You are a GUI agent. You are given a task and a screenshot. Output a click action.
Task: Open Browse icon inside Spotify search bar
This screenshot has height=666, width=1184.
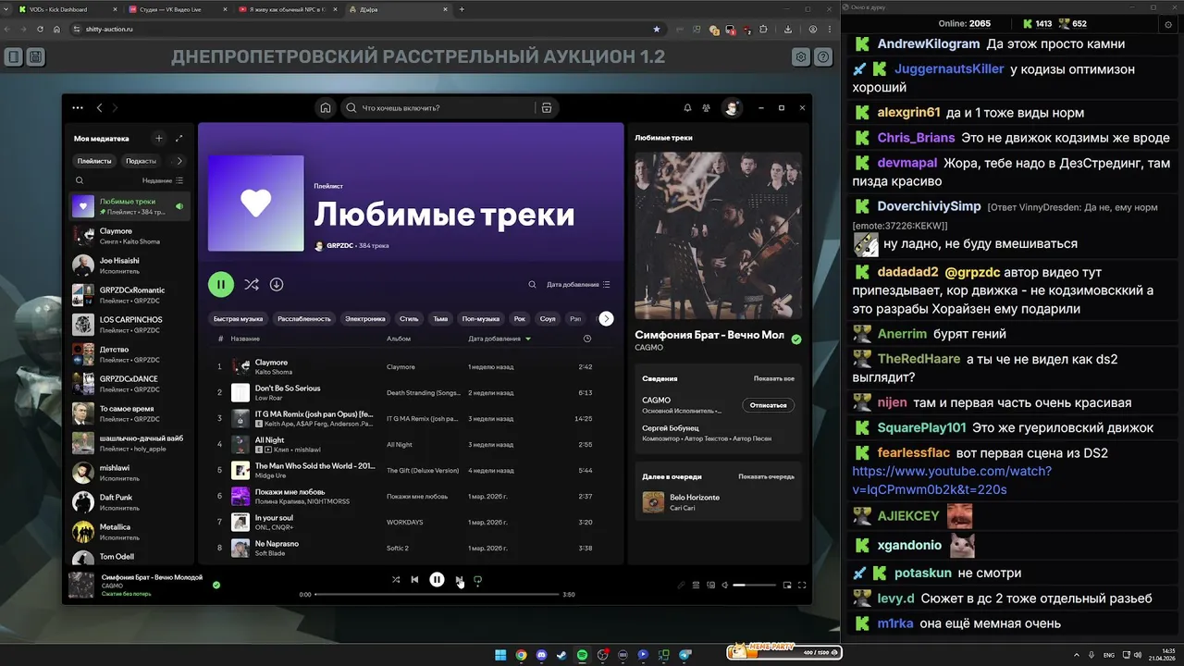coord(547,108)
